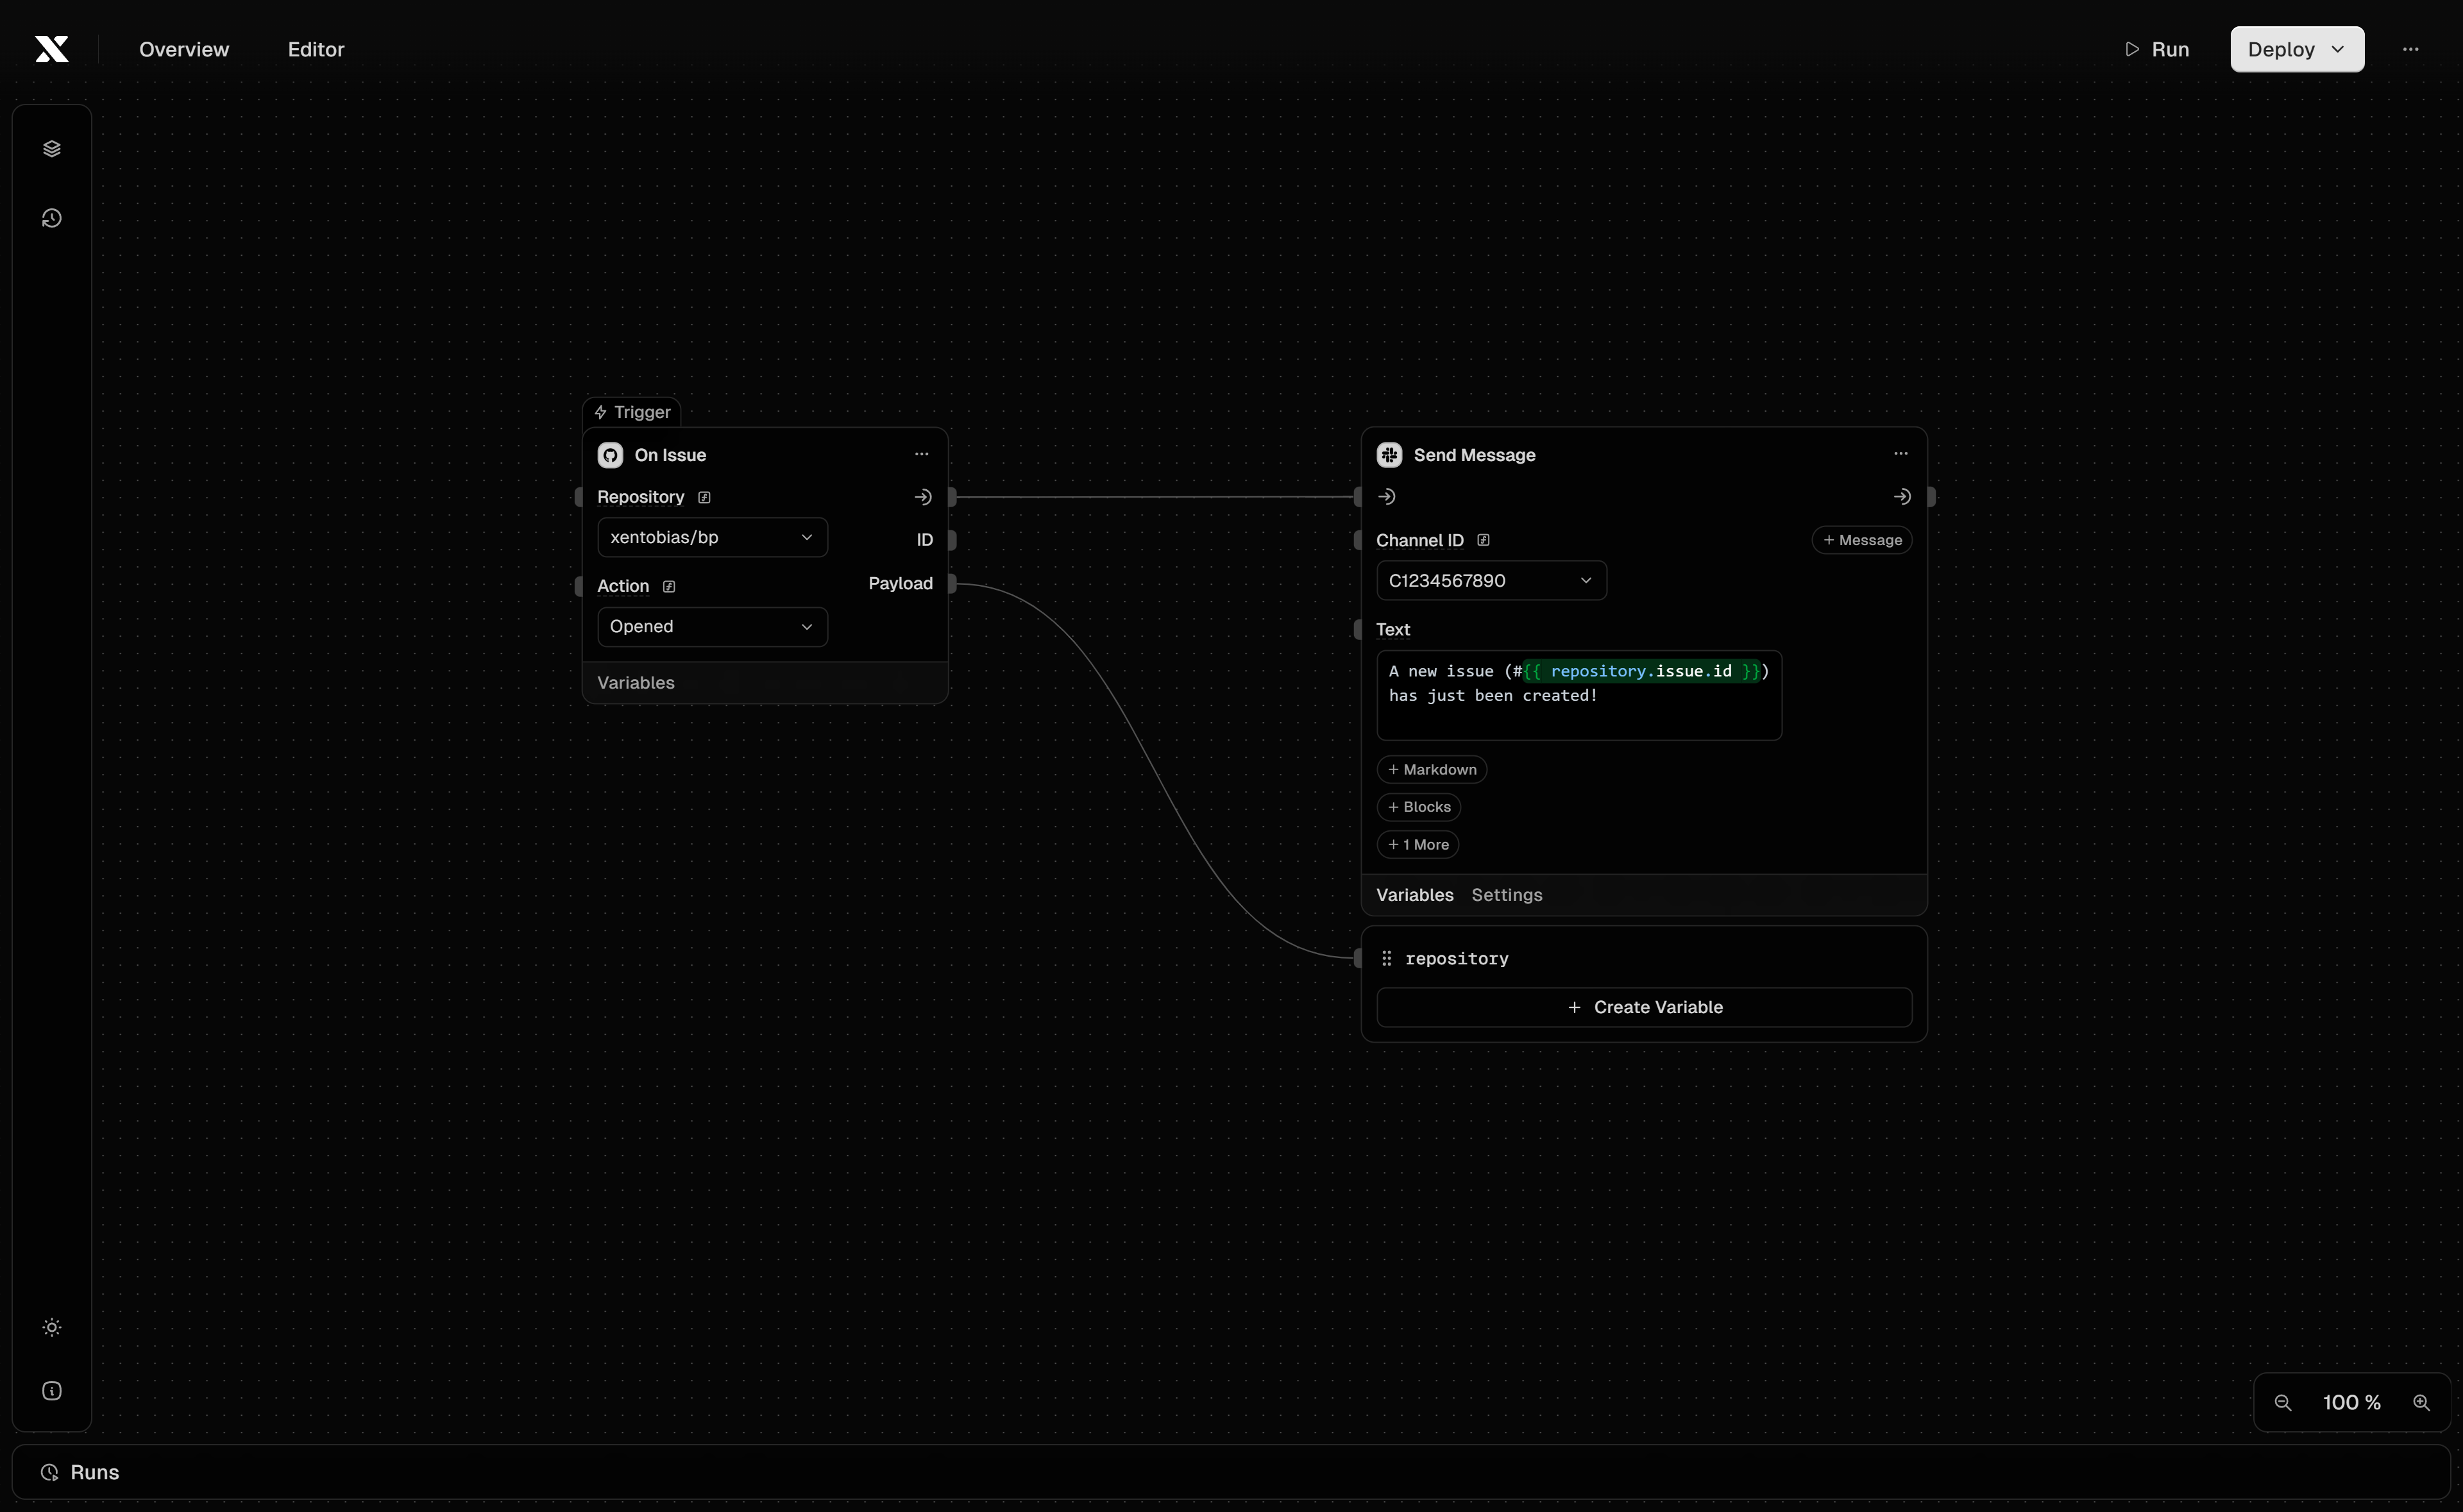The width and height of the screenshot is (2463, 1512).
Task: Switch to the Overview tab
Action: pyautogui.click(x=184, y=49)
